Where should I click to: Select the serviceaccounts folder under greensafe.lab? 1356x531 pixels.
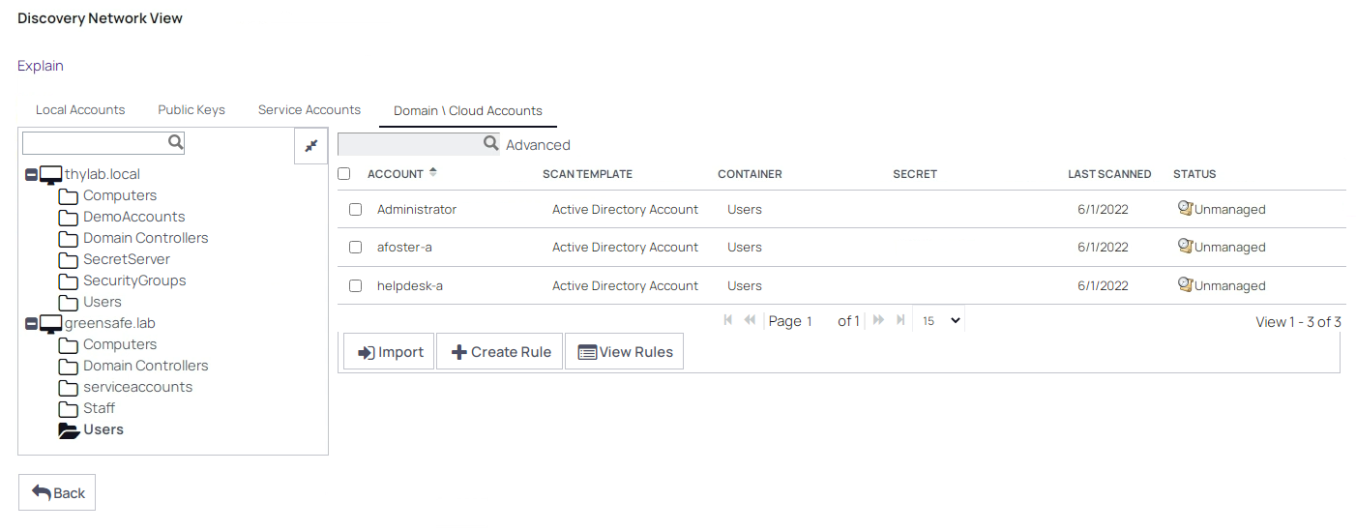point(137,387)
